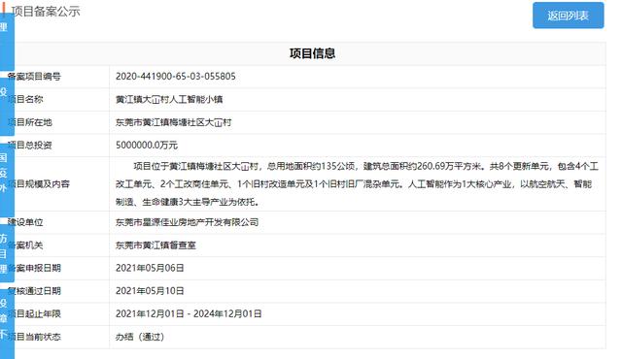Select authority 东莞市黄江镇督查室

click(155, 245)
